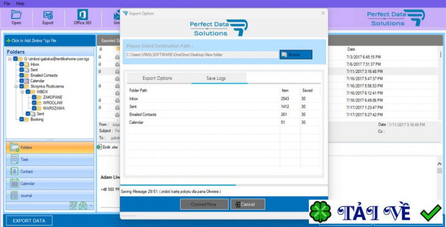
Task: Select the Sent row in Save Logs
Action: tap(224, 107)
